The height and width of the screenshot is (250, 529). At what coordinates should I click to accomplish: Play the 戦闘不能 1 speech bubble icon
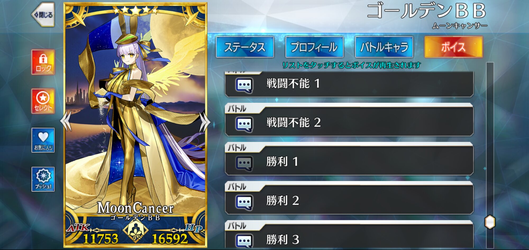click(x=244, y=85)
